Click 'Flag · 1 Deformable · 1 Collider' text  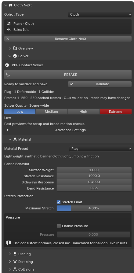click(x=29, y=92)
